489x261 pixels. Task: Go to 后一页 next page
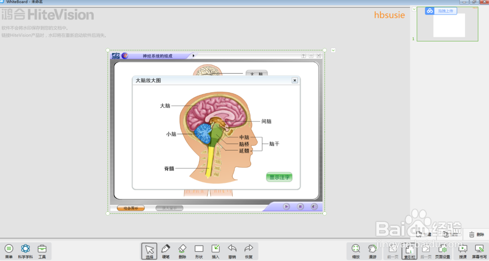click(x=426, y=251)
